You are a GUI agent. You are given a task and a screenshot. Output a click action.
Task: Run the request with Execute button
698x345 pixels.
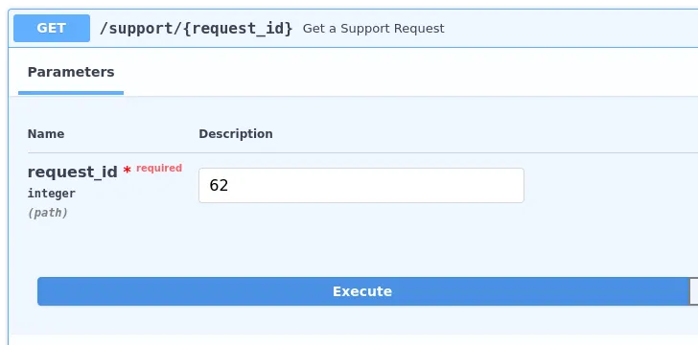[x=362, y=291]
